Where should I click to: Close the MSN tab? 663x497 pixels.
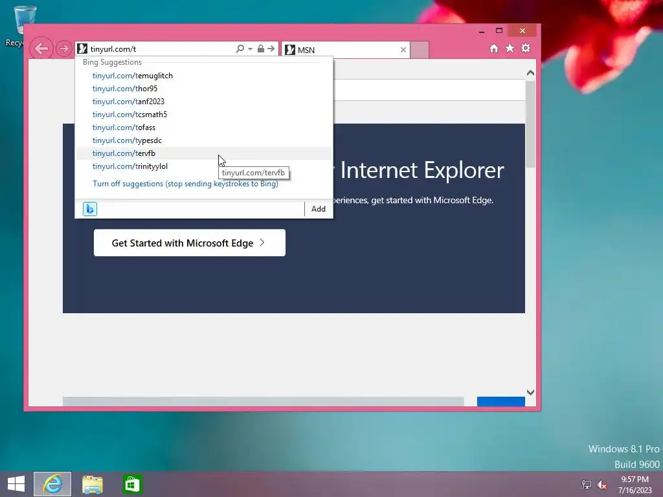click(403, 50)
